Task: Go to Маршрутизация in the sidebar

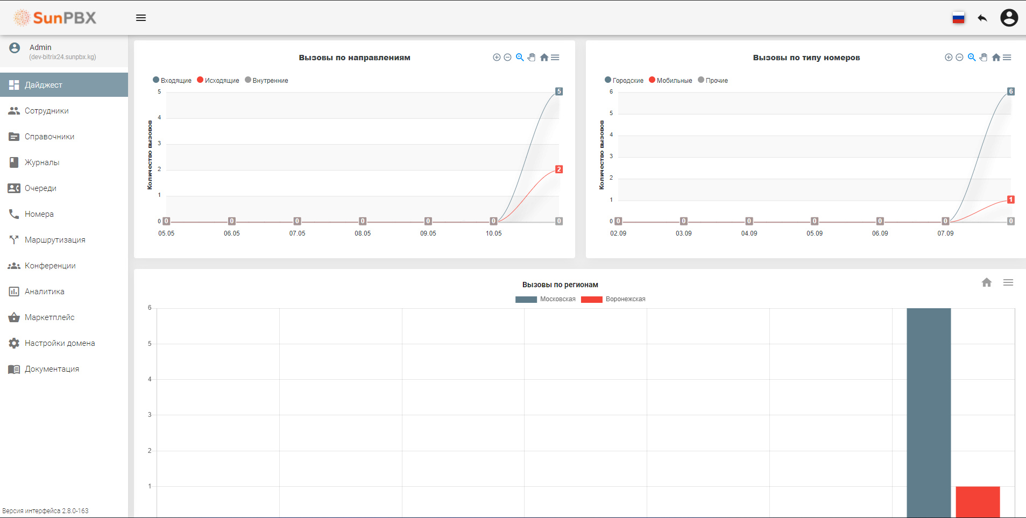Action: coord(55,240)
